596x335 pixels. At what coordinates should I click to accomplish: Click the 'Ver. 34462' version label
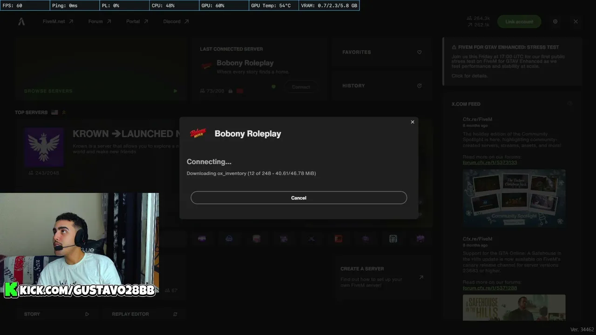point(582,329)
